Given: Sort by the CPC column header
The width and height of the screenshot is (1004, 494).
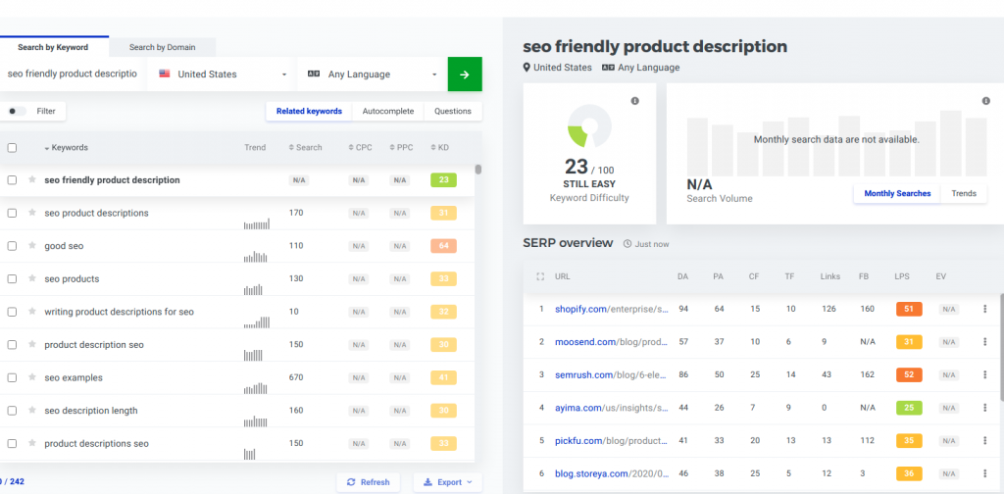Looking at the screenshot, I should coord(360,148).
